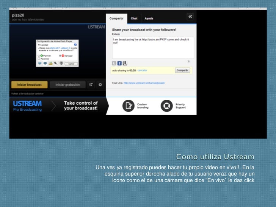Open Flash camera settings tab icon

pos(61,63)
